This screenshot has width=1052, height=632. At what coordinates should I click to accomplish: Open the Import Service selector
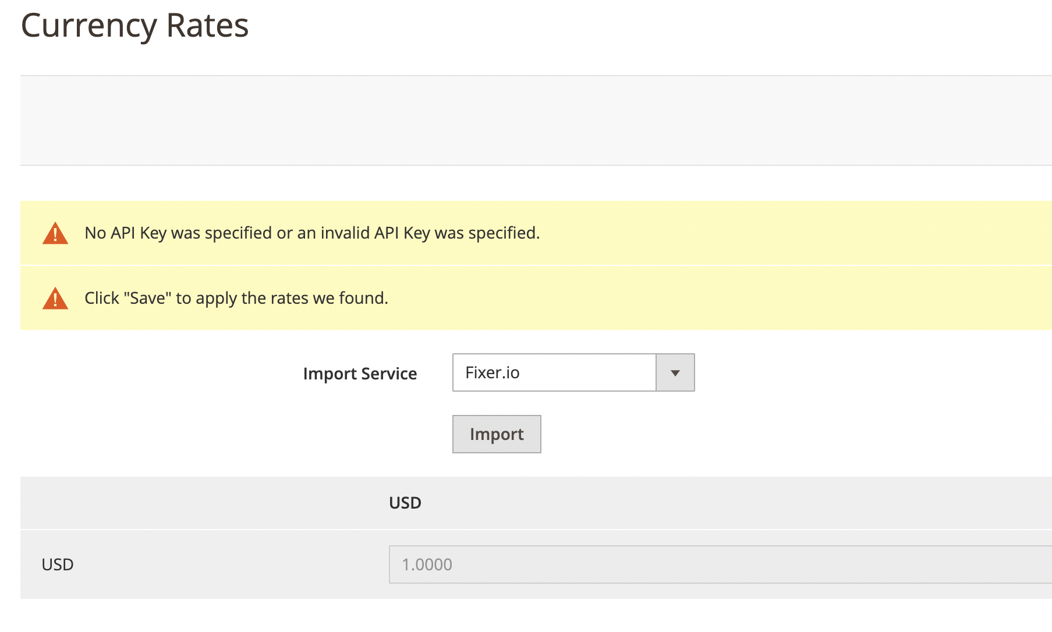[x=573, y=372]
